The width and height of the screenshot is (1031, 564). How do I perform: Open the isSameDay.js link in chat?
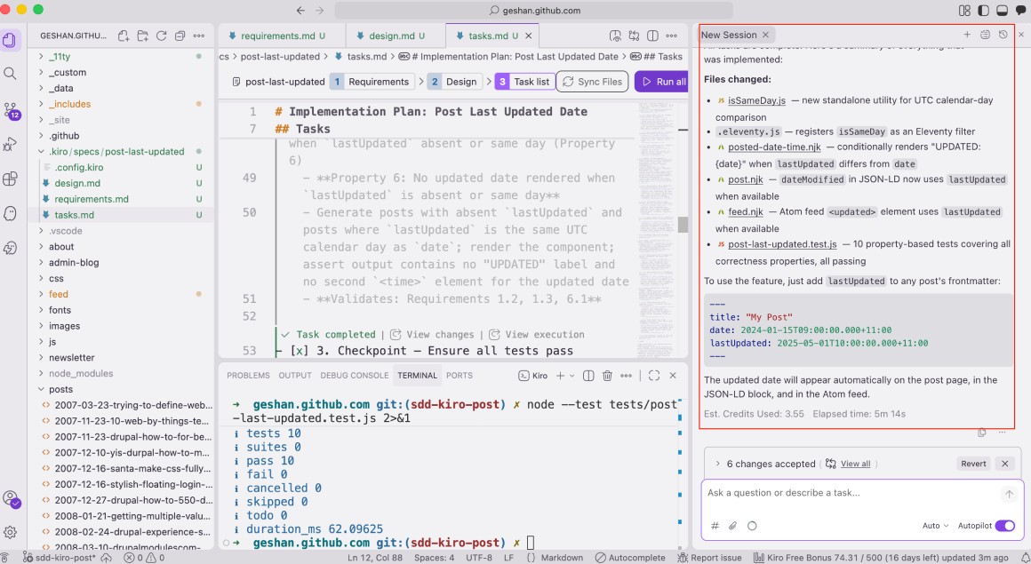coord(756,99)
